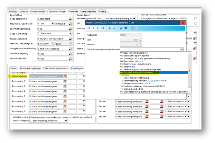Expand 6e kaart Niet automatisch dropdown
This screenshot has height=143, width=215.
point(189,106)
